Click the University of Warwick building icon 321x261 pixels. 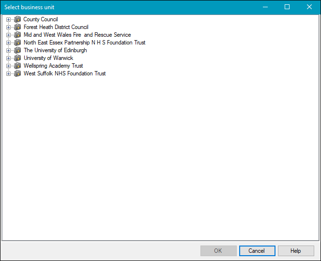[17, 58]
